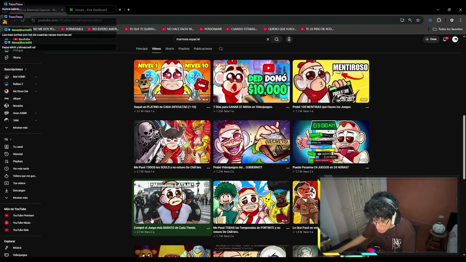Open the browser extensions puzzle icon

coord(439,20)
